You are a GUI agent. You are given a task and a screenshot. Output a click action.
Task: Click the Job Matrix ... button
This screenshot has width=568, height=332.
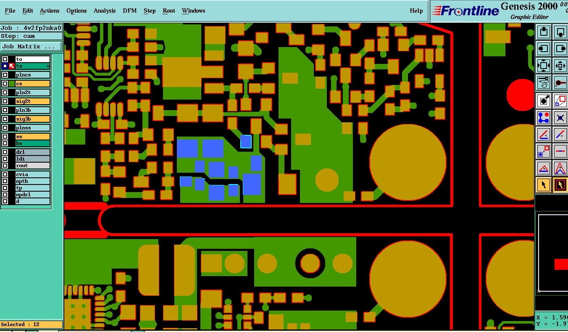click(32, 46)
